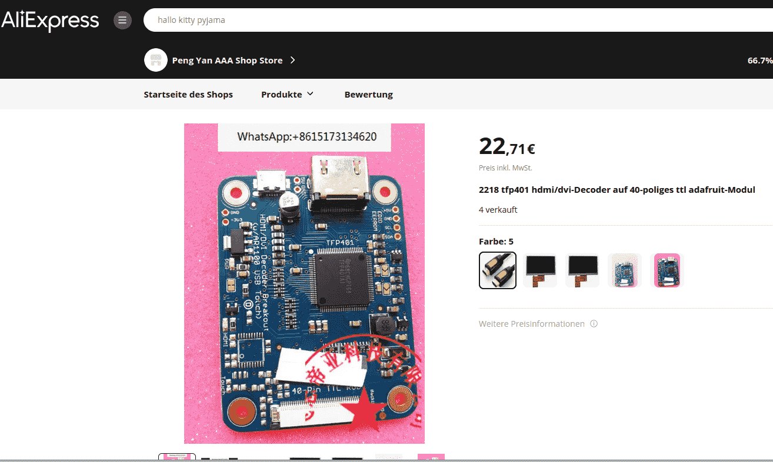Choose the third LCD screen variant

coord(582,270)
